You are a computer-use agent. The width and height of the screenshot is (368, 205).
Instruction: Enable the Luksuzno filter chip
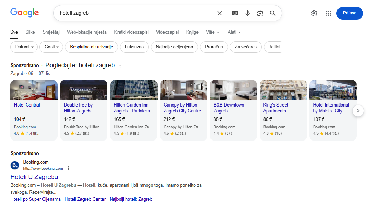[x=134, y=47]
